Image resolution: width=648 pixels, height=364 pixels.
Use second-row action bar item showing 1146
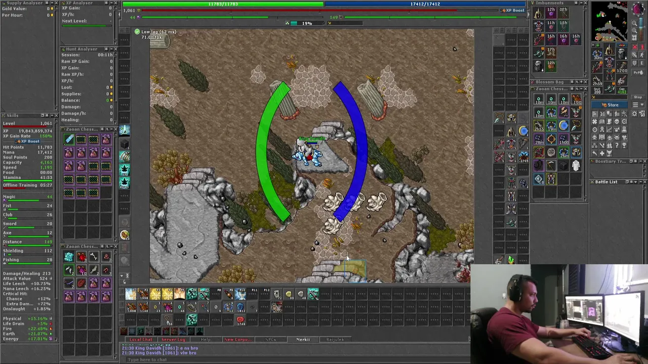[x=143, y=306]
